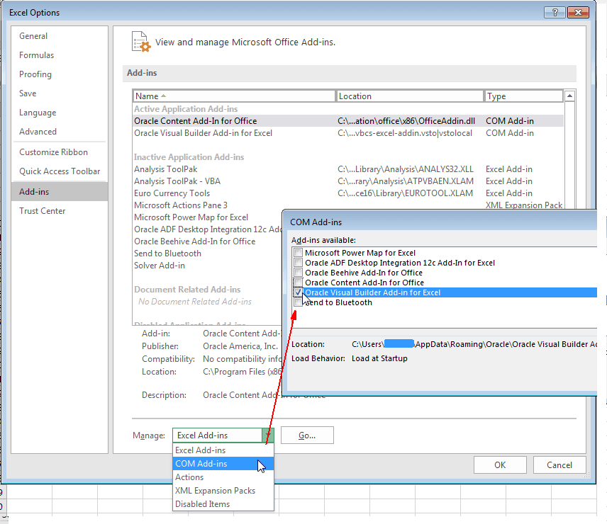Choose Actions from Manage dropdown list
The width and height of the screenshot is (607, 524).
(223, 477)
